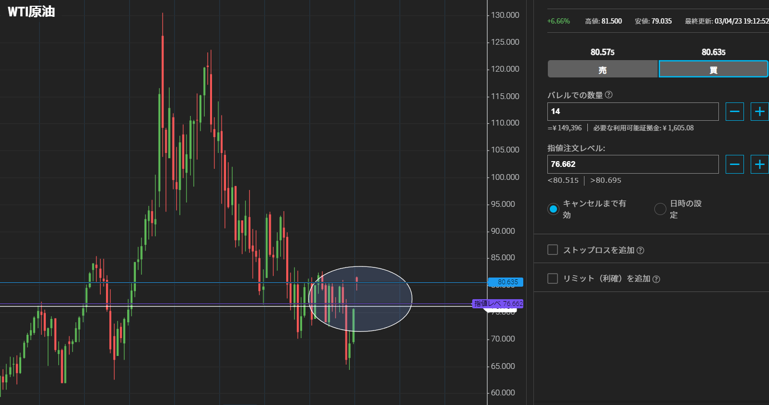Choose the 日時の設定 radio option
The height and width of the screenshot is (405, 769).
coord(660,209)
